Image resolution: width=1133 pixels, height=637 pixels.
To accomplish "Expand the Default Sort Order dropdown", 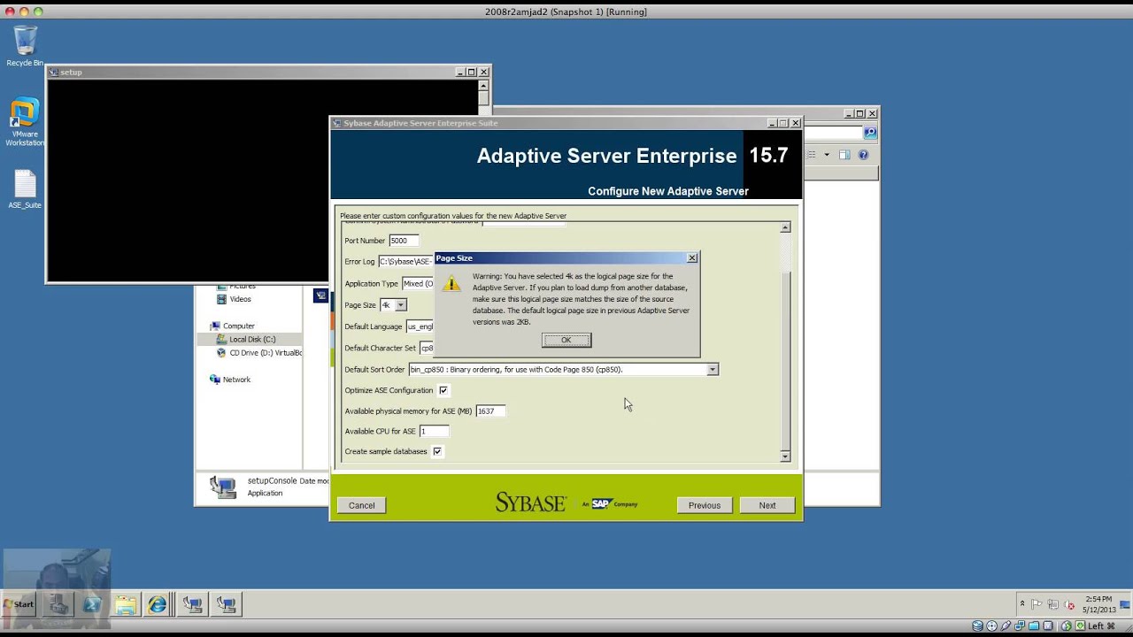I will coord(713,369).
